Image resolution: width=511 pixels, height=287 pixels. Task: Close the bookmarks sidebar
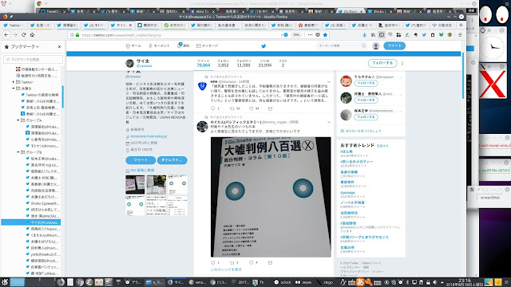pos(59,47)
